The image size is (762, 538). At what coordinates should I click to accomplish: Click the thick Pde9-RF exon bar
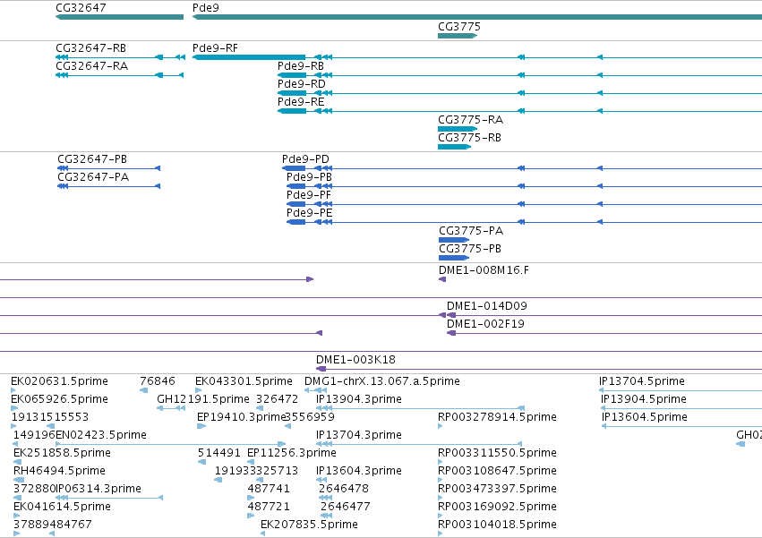pos(249,57)
